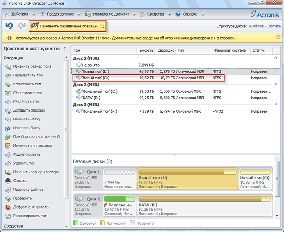The height and width of the screenshot is (232, 284).
Task: Collapse the Диск 2 (MBR) group
Action: pyautogui.click(x=276, y=84)
